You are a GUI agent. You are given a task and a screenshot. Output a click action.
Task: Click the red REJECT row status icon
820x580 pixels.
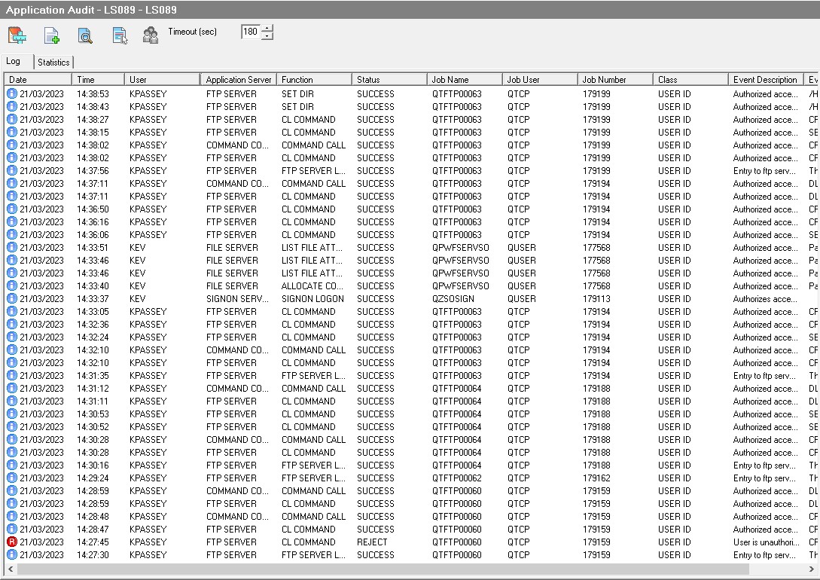12,542
